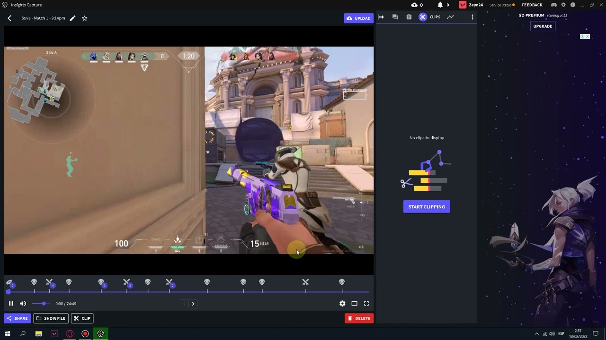Click the video timeline progress bar
The width and height of the screenshot is (606, 340).
coord(188,292)
